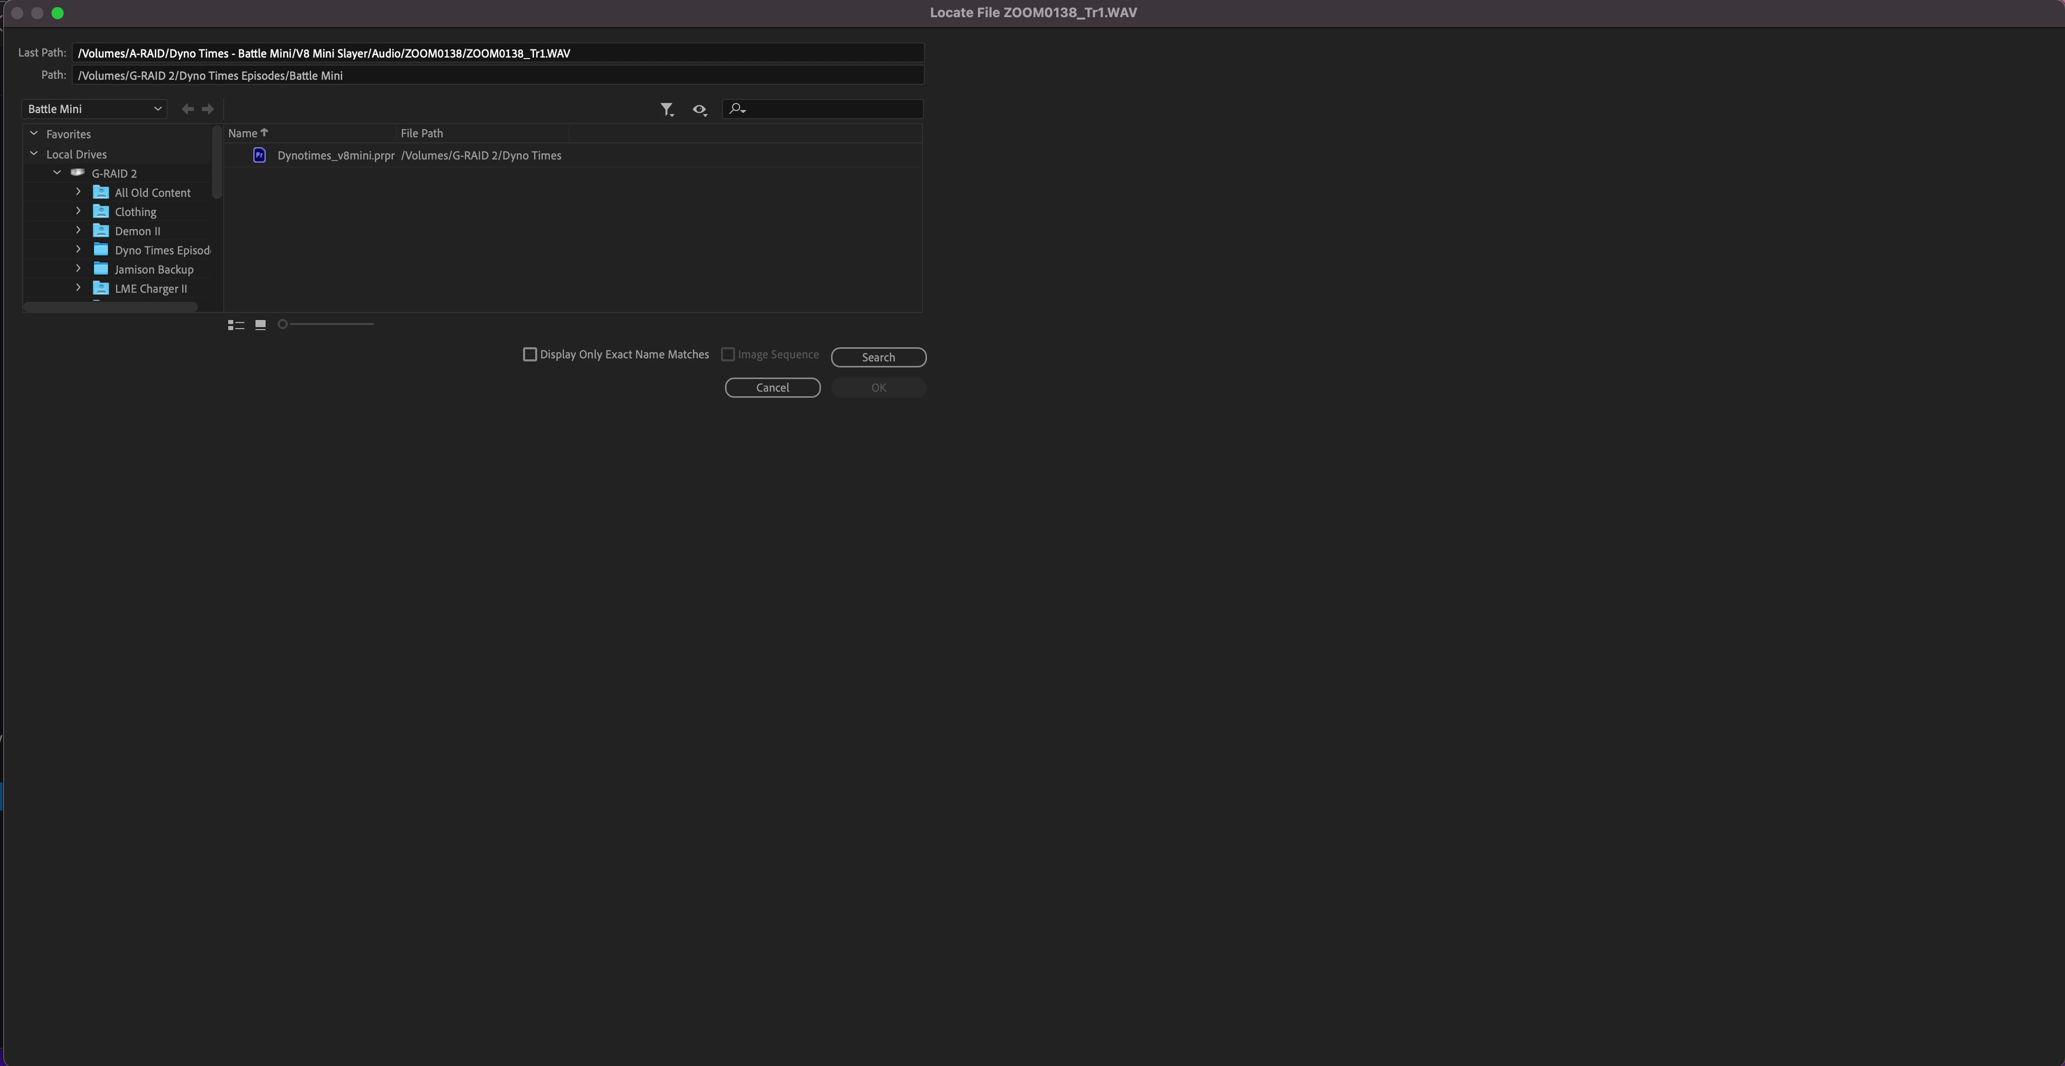This screenshot has height=1066, width=2065.
Task: Click the G-RAID 2 drive icon
Action: [78, 173]
